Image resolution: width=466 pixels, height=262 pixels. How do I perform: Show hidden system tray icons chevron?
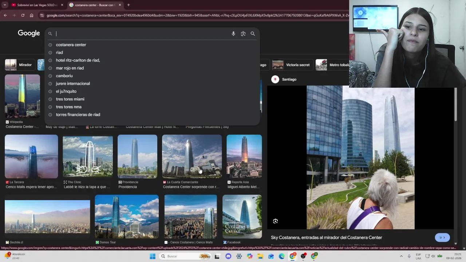tap(401, 256)
